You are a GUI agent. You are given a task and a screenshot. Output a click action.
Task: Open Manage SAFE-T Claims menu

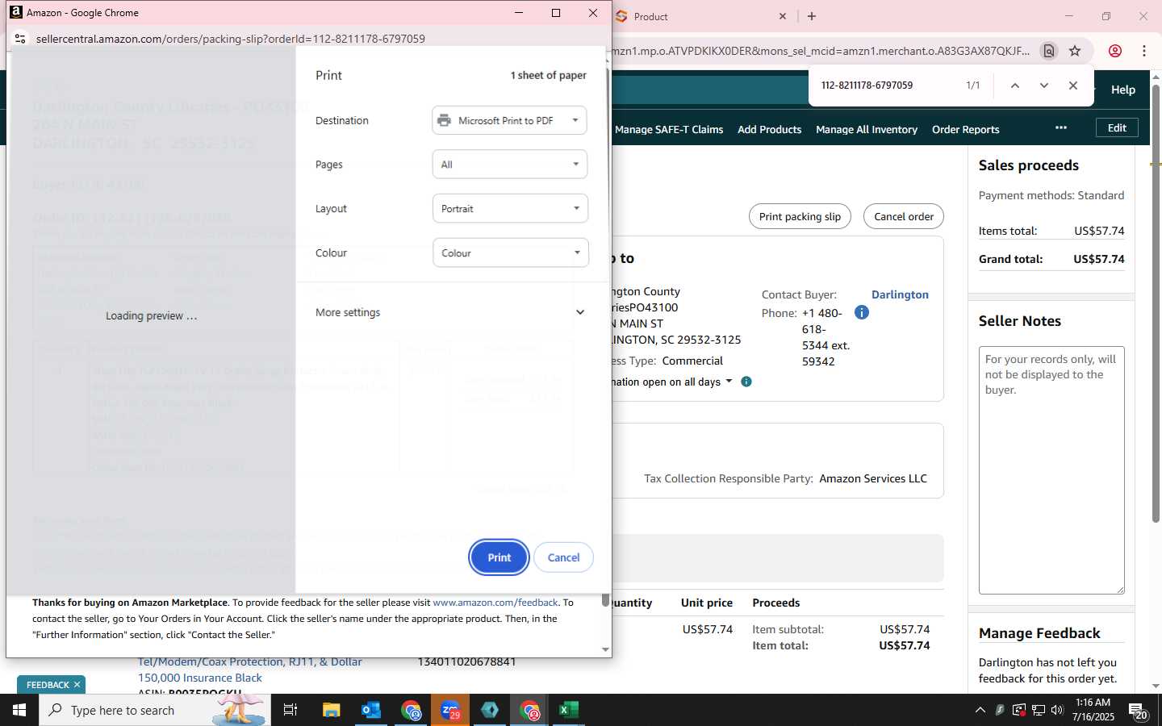pos(669,129)
